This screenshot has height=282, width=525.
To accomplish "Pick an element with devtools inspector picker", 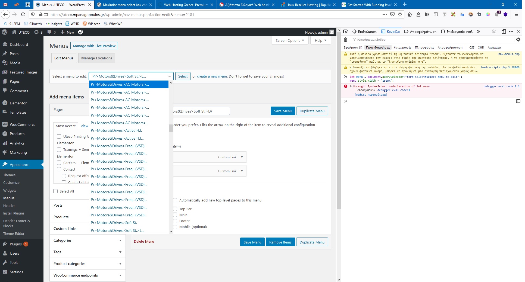I will pos(345,31).
